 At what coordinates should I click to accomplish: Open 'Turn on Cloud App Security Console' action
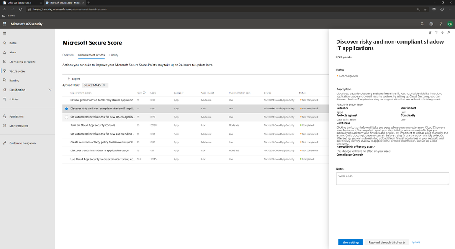coord(92,125)
